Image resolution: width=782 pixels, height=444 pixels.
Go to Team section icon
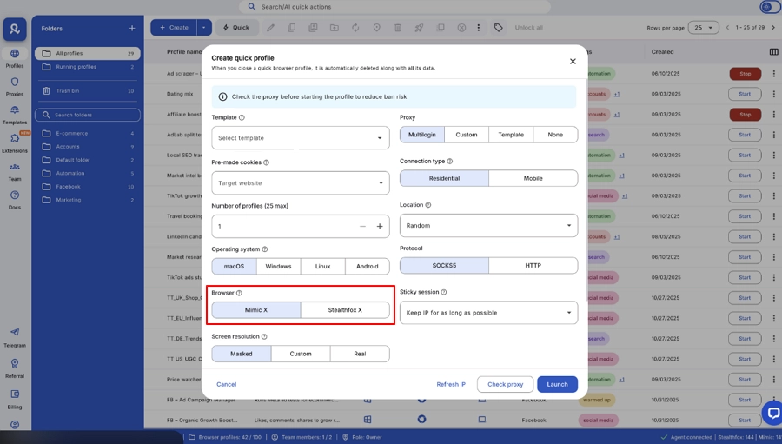[15, 170]
